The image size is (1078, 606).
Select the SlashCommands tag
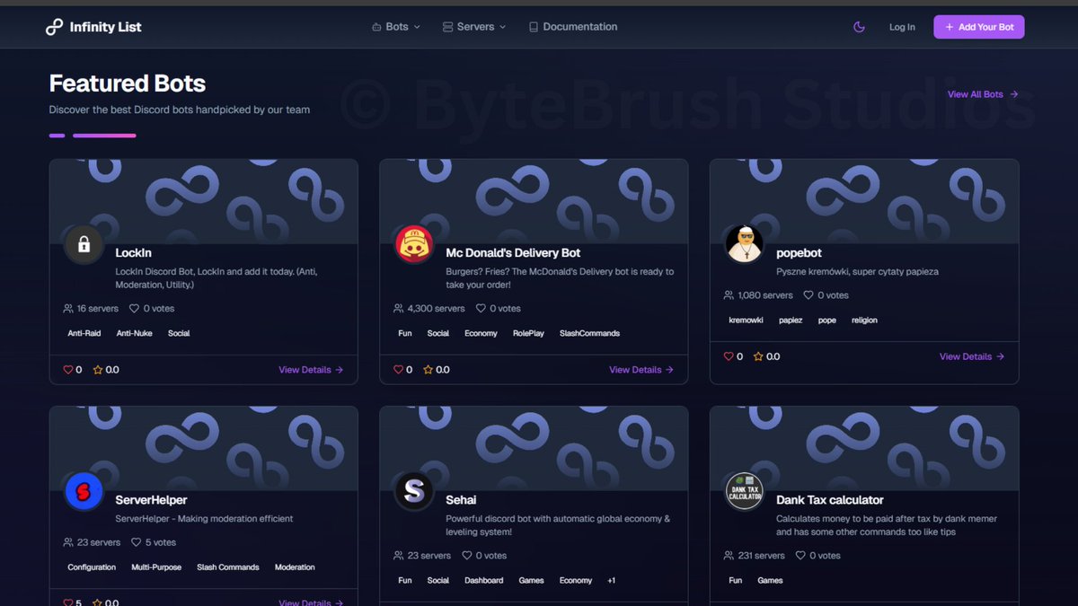589,333
